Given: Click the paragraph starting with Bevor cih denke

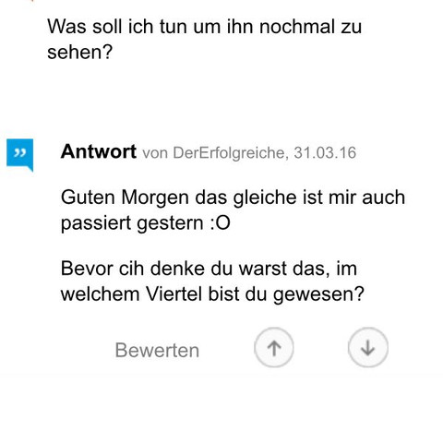Looking at the screenshot, I should coord(212,281).
